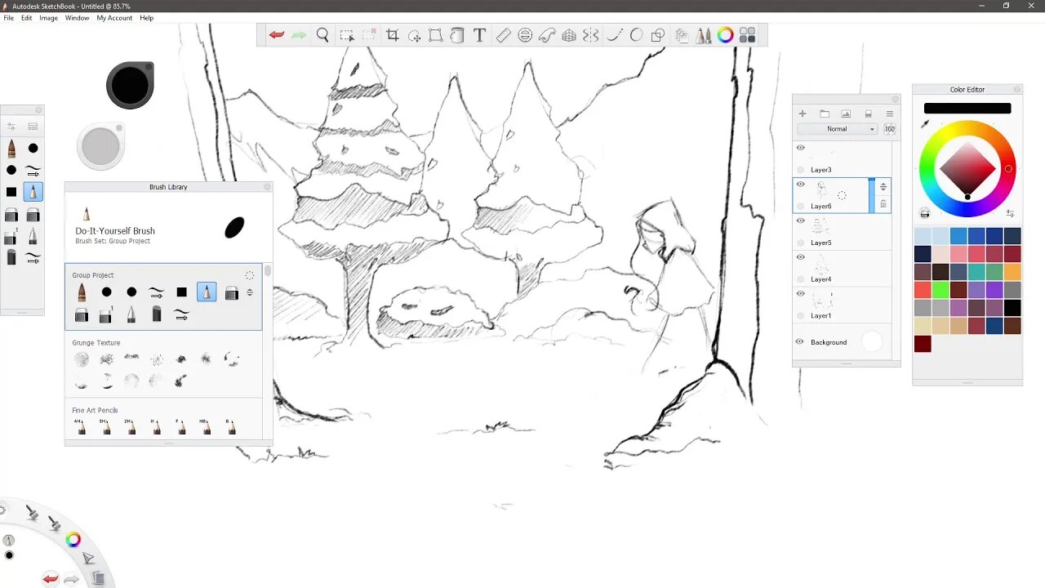1045x588 pixels.
Task: Select the Text tool
Action: point(480,35)
